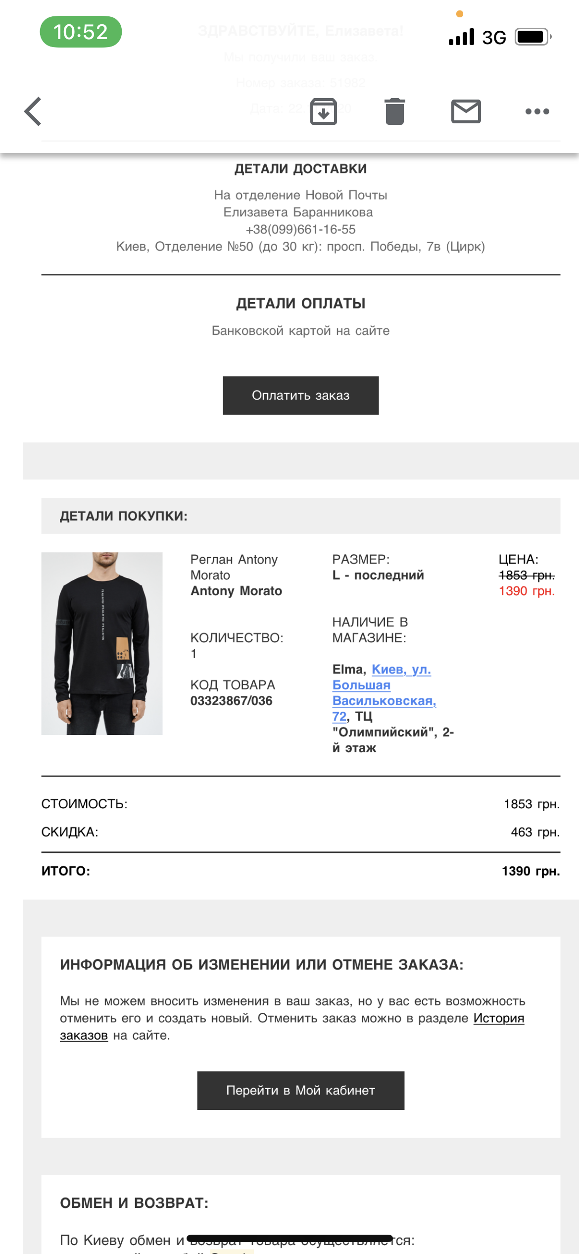Tap the phone number +38(099)661-16-55

(x=300, y=229)
